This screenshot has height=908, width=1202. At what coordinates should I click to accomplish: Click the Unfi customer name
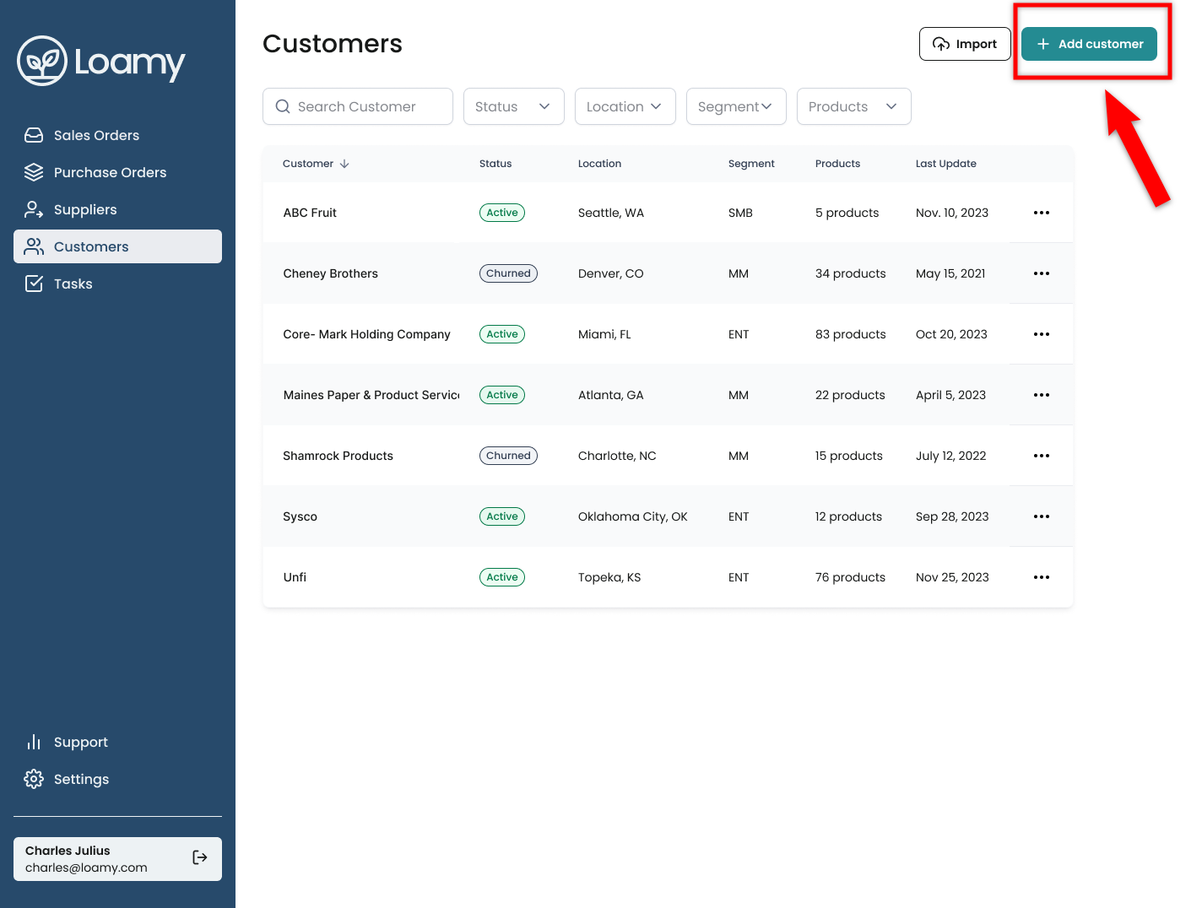click(x=295, y=577)
